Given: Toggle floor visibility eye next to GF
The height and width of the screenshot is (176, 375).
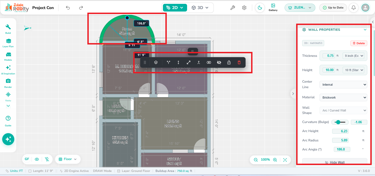Looking at the screenshot, I should pos(37,159).
